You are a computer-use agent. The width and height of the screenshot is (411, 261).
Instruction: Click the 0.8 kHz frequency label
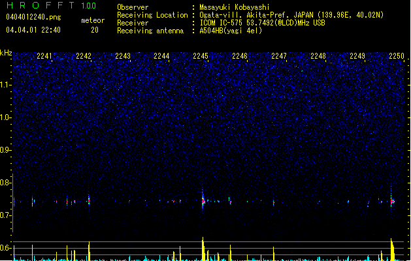coord(5,183)
